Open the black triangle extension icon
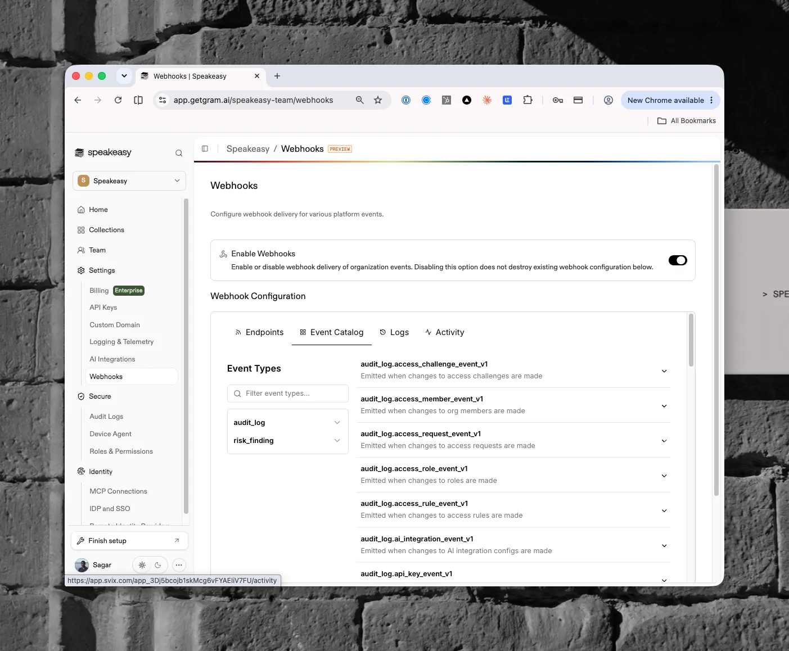 pyautogui.click(x=467, y=100)
